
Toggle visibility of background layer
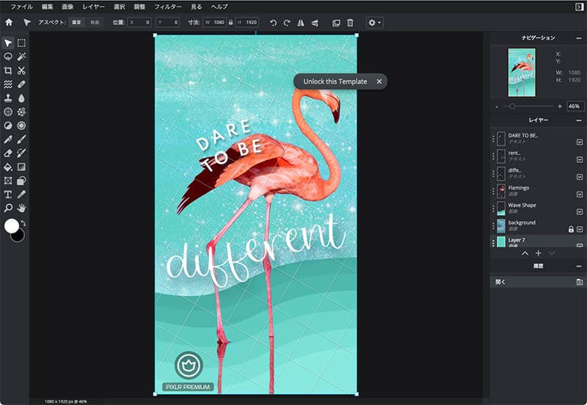pos(580,229)
